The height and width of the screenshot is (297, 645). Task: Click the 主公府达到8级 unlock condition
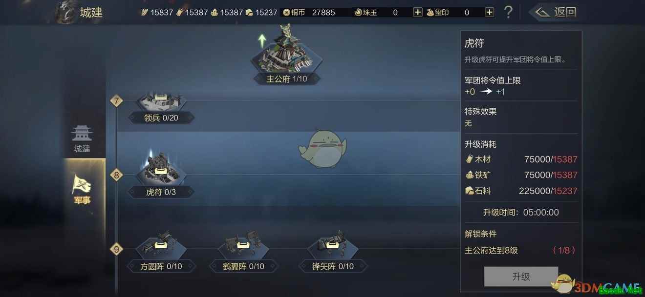(491, 250)
